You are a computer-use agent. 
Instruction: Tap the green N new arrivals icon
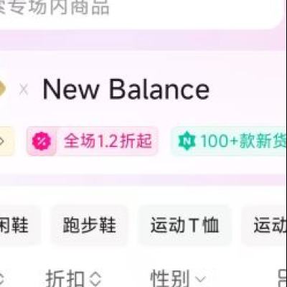coord(187,141)
